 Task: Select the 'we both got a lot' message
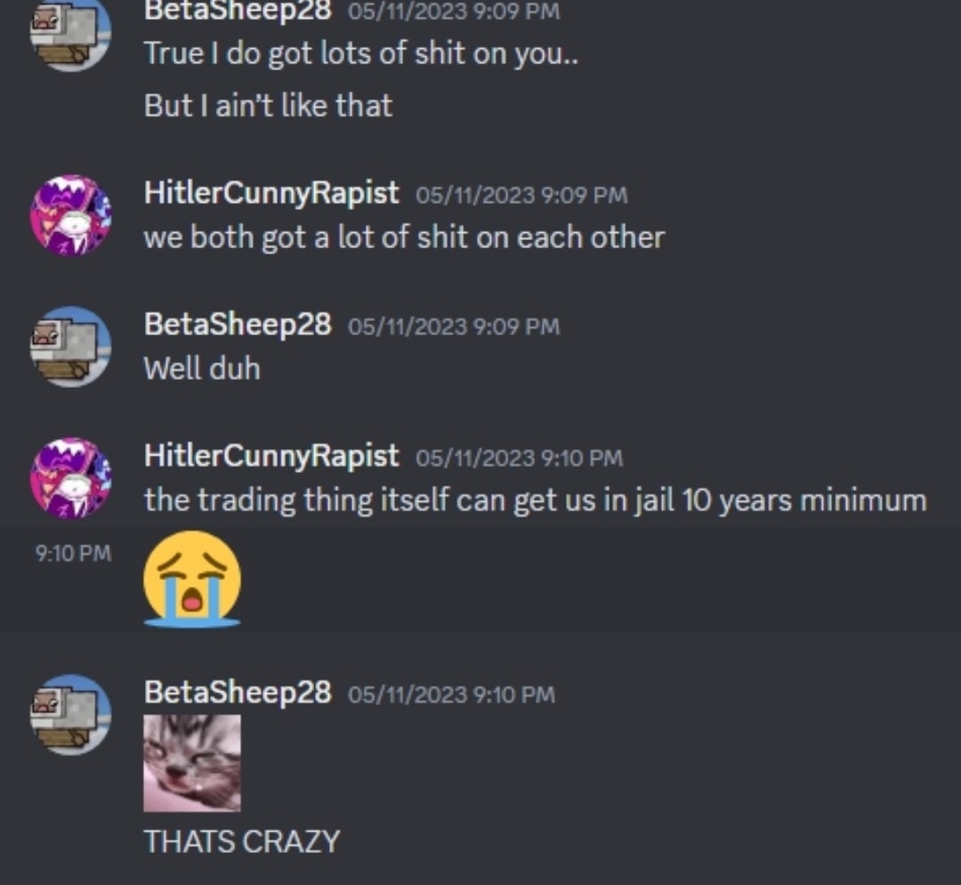coord(404,237)
